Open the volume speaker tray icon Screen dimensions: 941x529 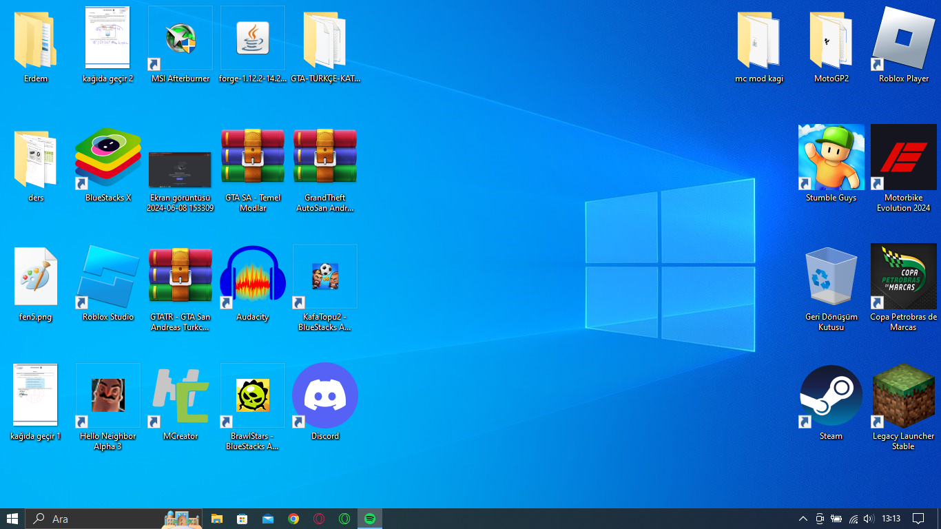tap(869, 519)
